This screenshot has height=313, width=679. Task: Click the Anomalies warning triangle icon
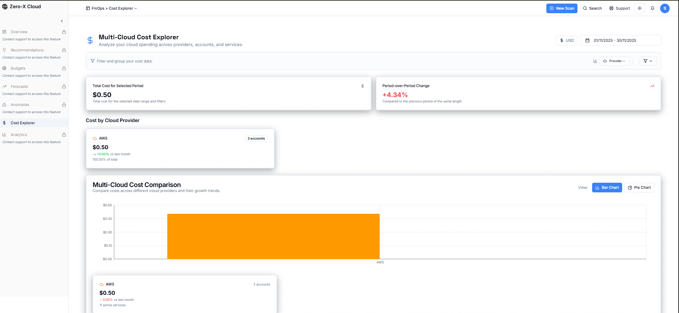tap(4, 105)
